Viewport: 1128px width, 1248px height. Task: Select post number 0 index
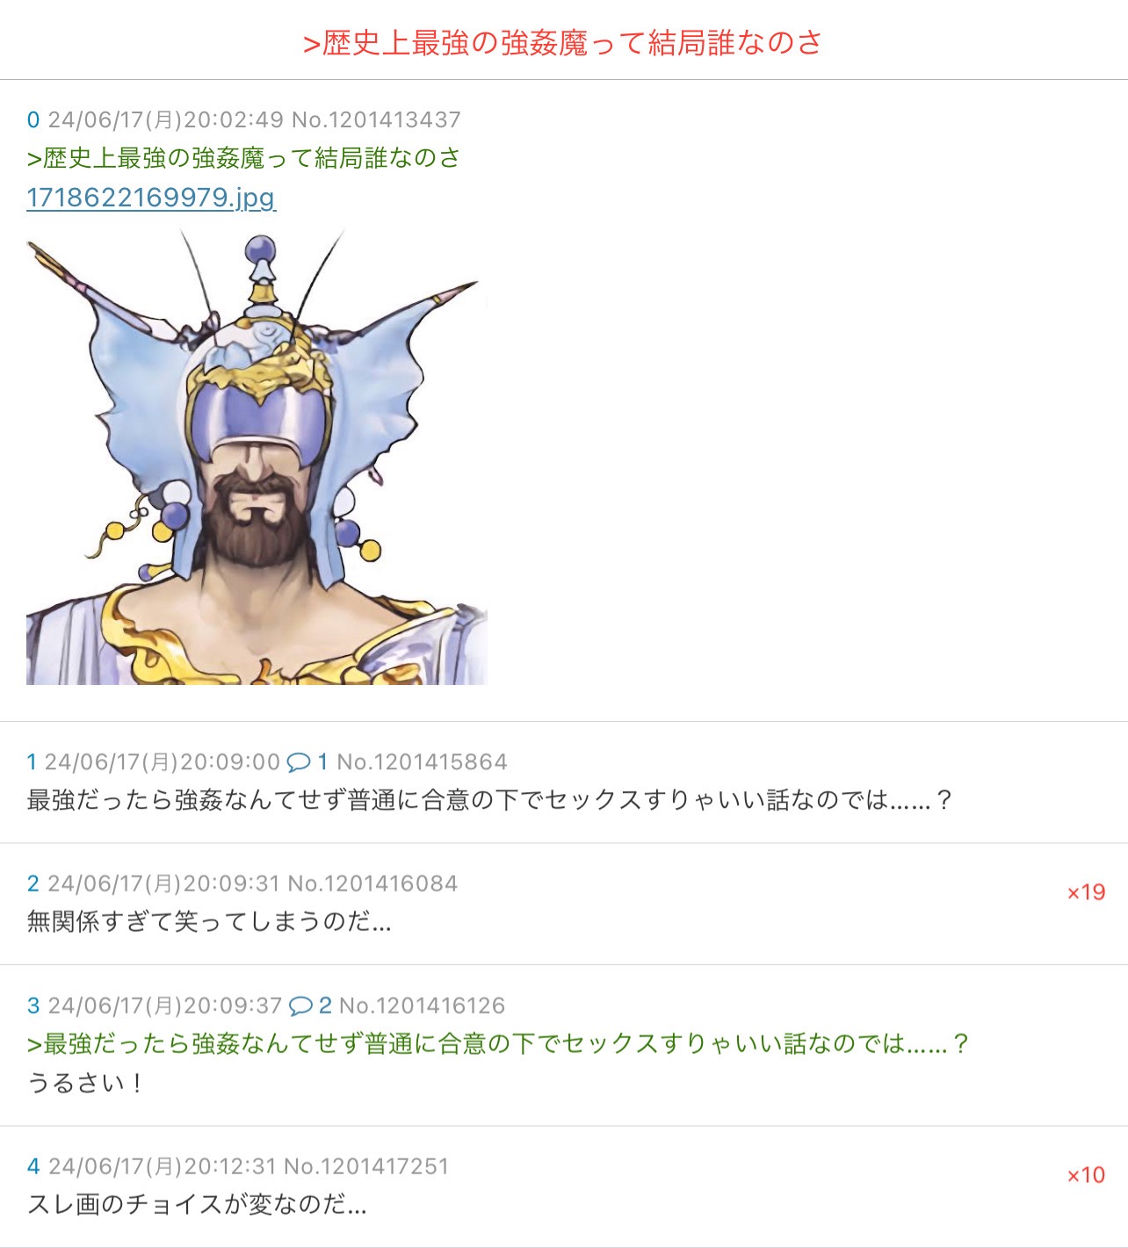[33, 119]
